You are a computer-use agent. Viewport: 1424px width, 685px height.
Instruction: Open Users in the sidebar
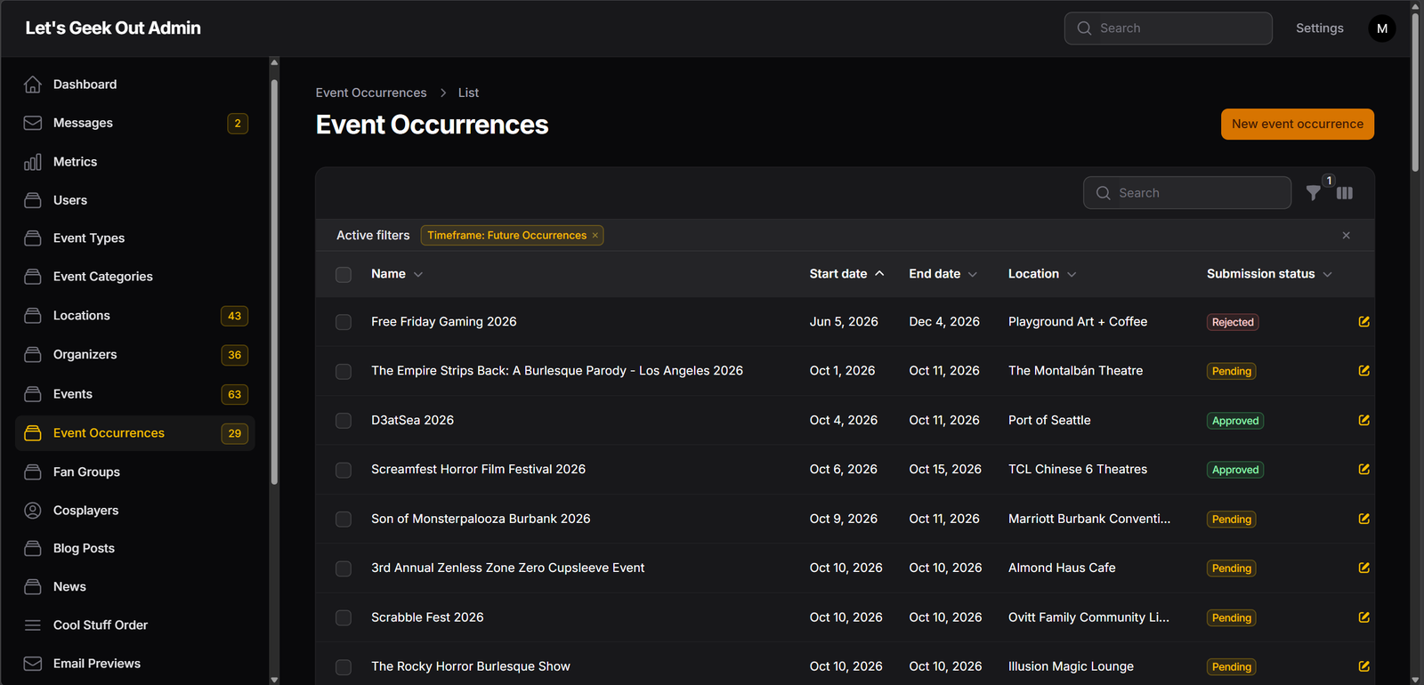tap(135, 200)
